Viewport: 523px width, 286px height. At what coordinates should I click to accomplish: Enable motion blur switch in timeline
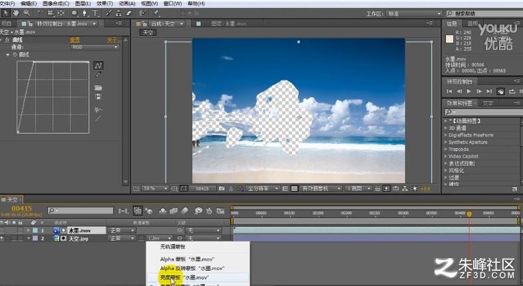click(x=184, y=211)
